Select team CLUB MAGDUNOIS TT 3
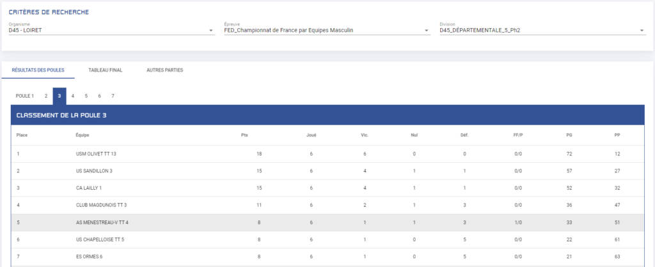The height and width of the screenshot is (267, 655). (101, 205)
